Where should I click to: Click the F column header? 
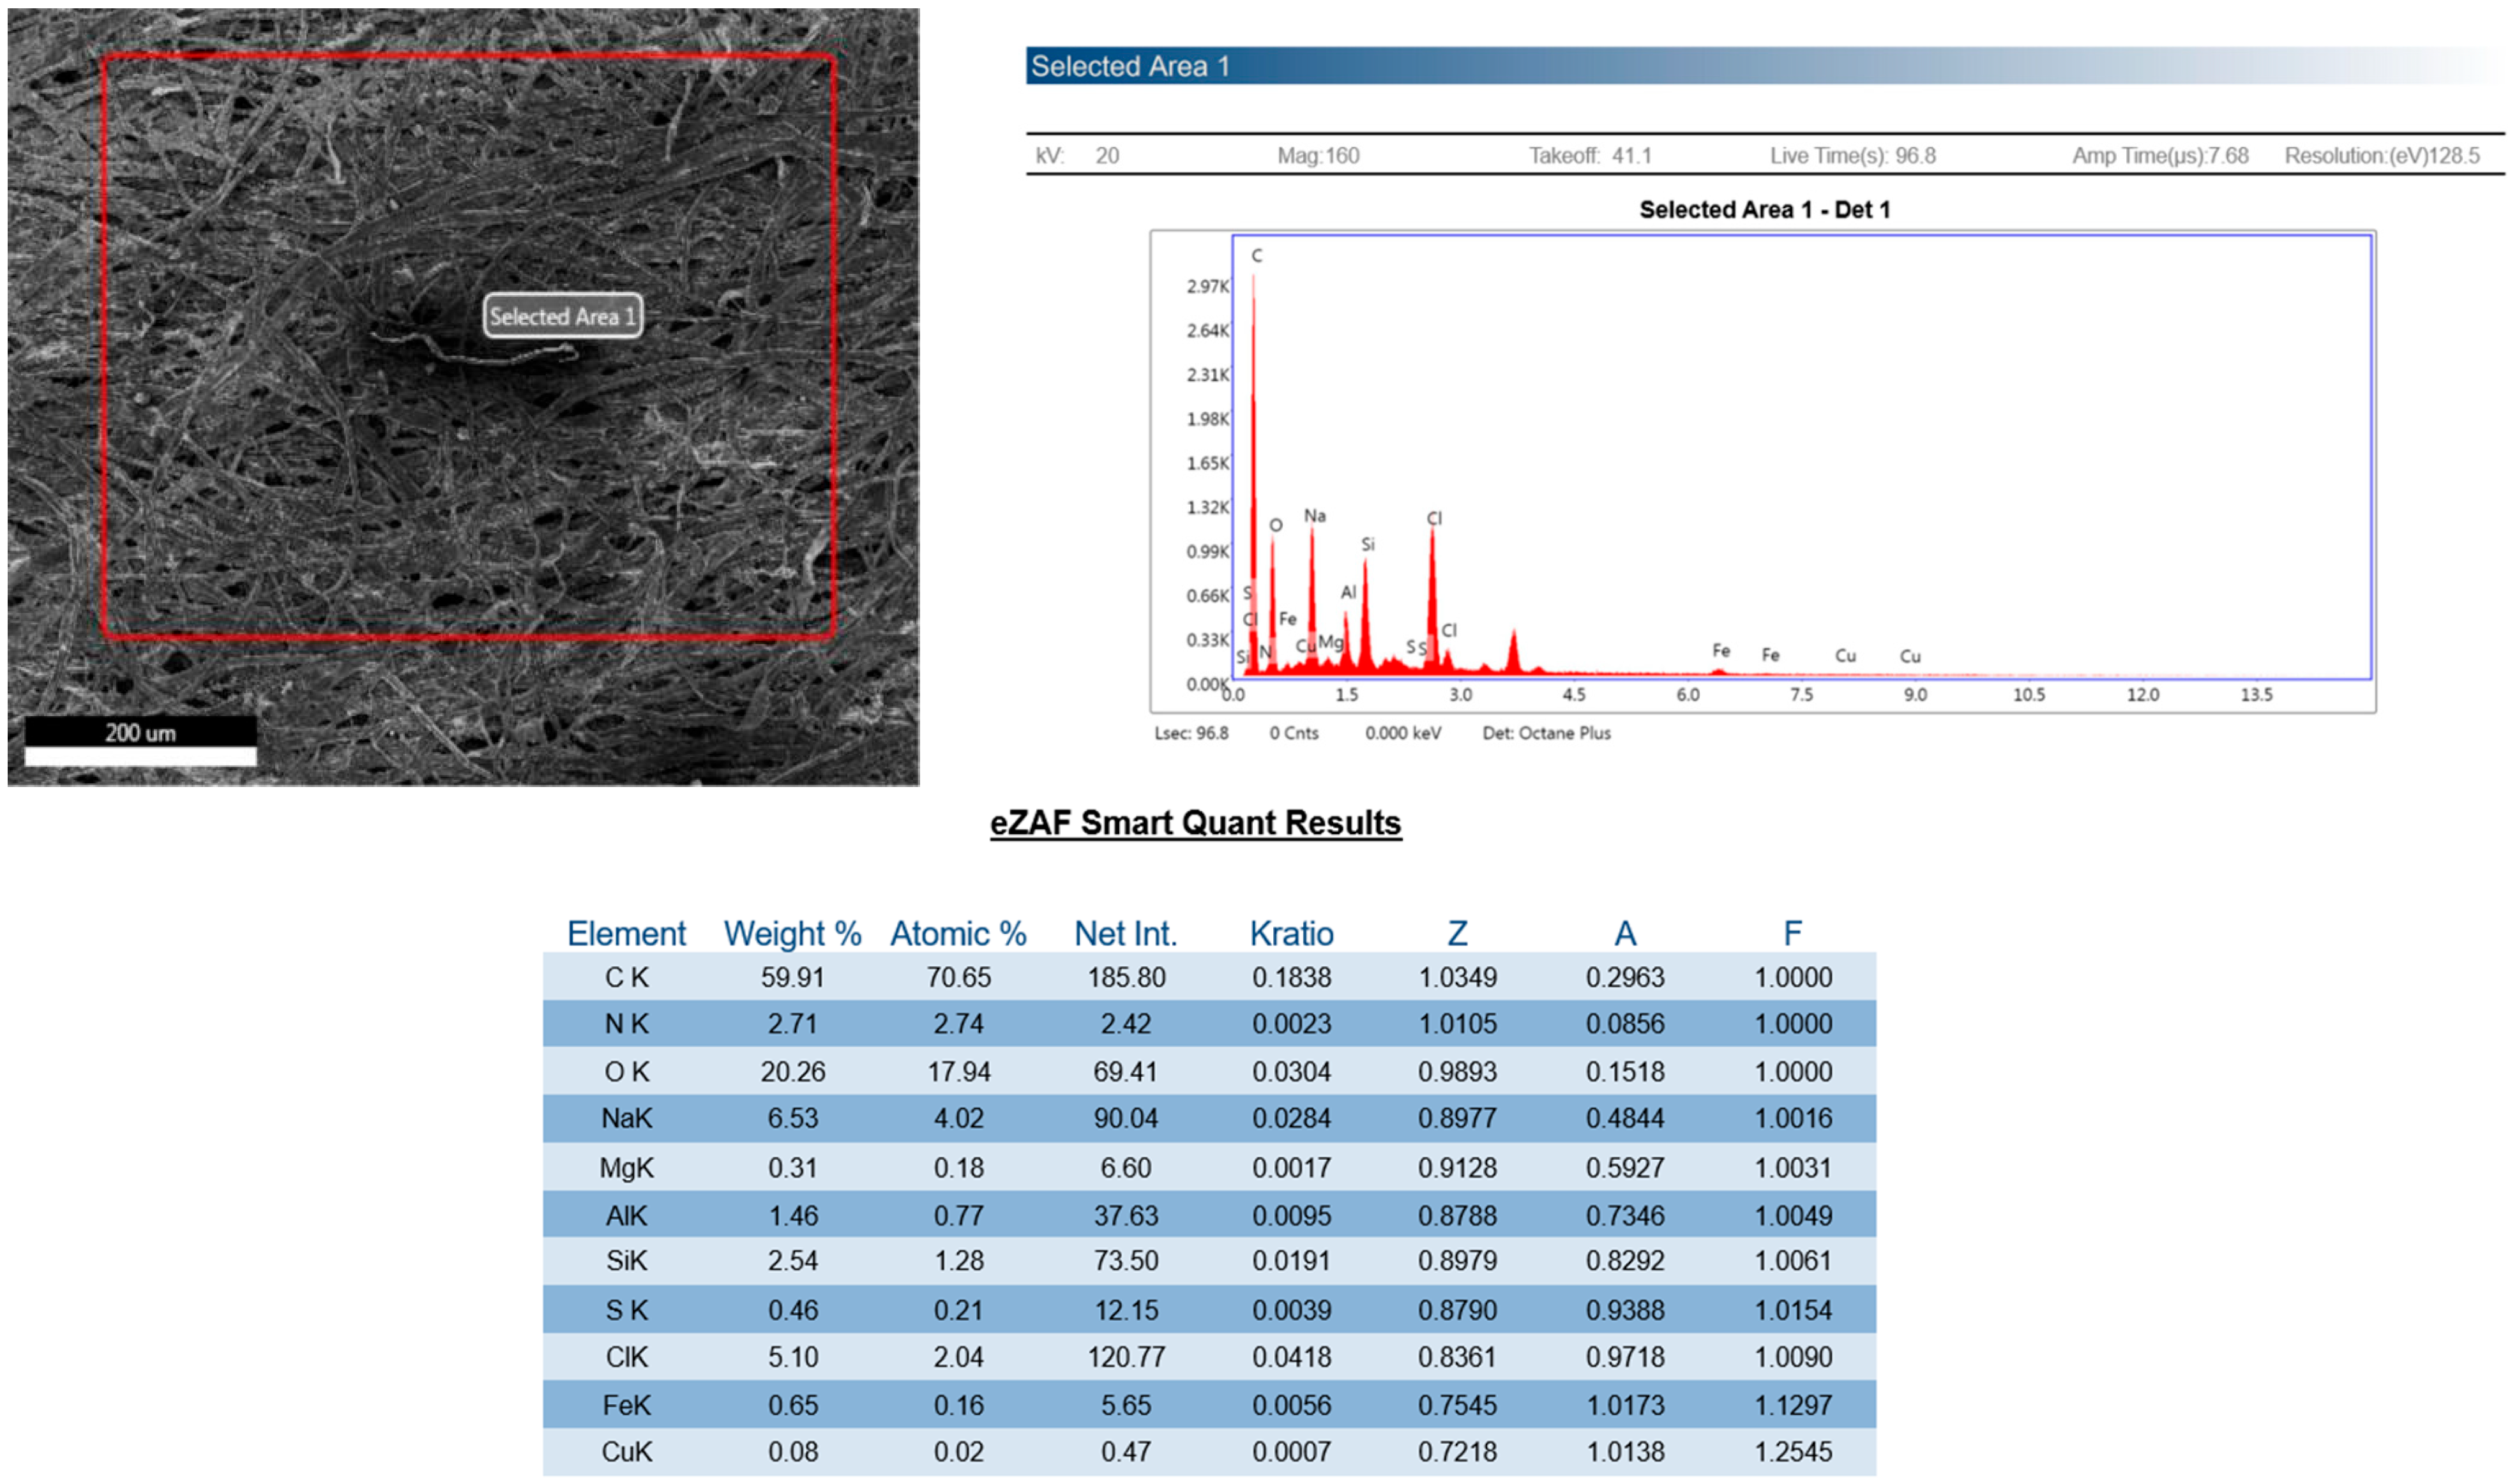click(1792, 933)
